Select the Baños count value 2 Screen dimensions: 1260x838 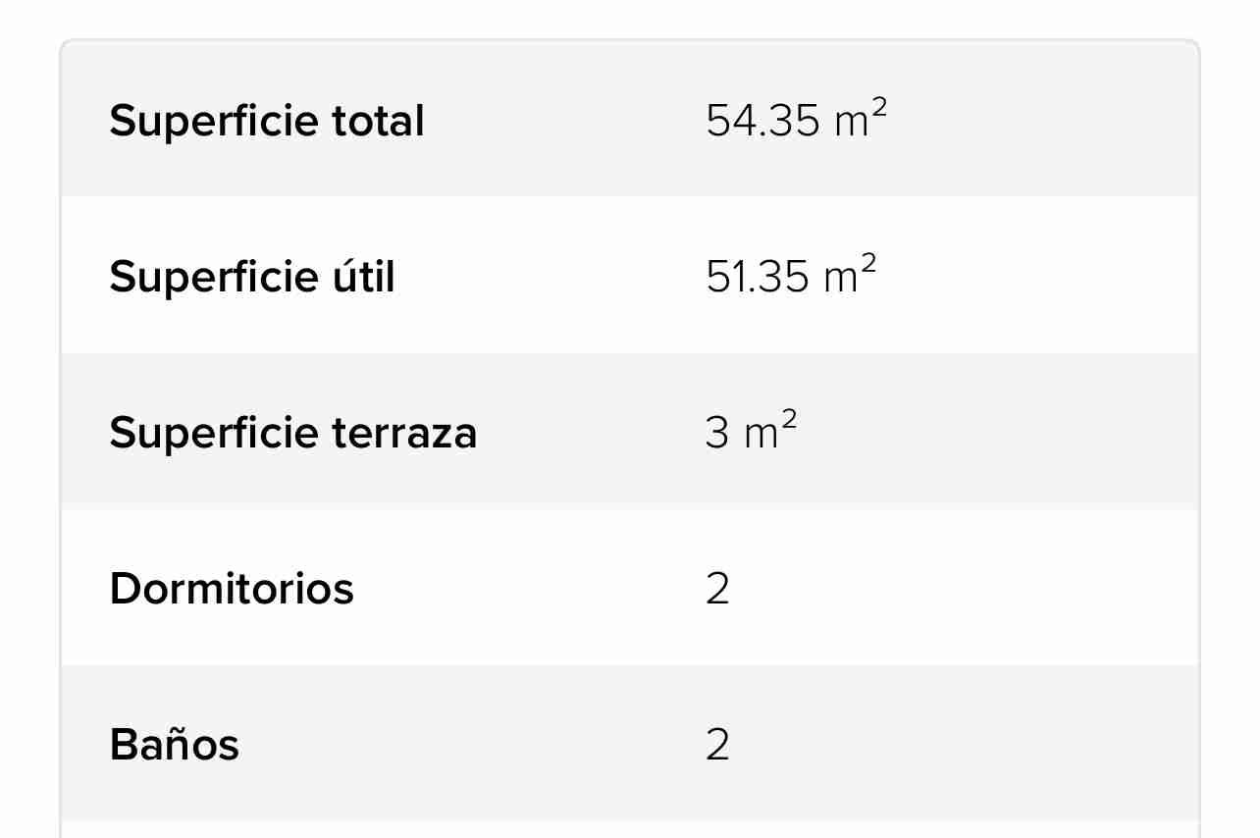coord(717,745)
